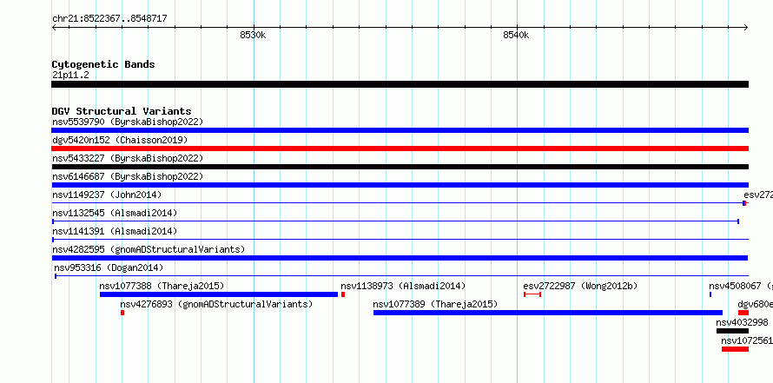Select the red nsv1072561 variant bar
Image resolution: width=773 pixels, height=383 pixels.
[735, 349]
